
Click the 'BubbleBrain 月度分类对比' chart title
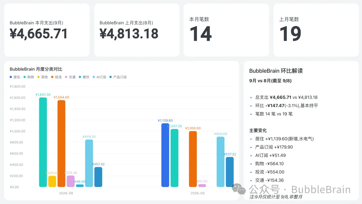[36, 69]
